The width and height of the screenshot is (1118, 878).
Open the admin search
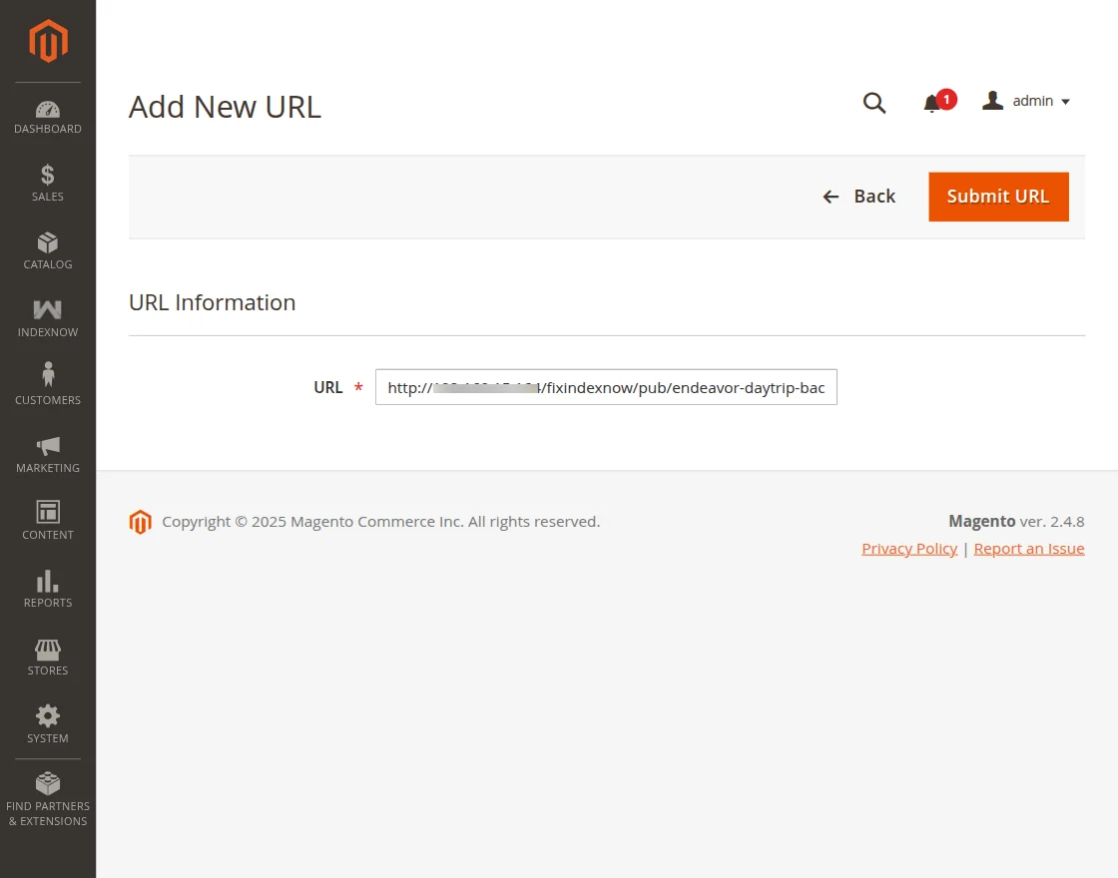coord(874,103)
